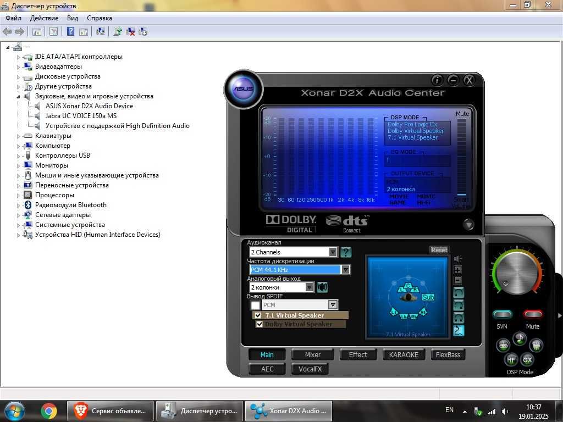
Task: Open the Аналоговый выход 2 колонки dropdown
Action: (x=309, y=287)
